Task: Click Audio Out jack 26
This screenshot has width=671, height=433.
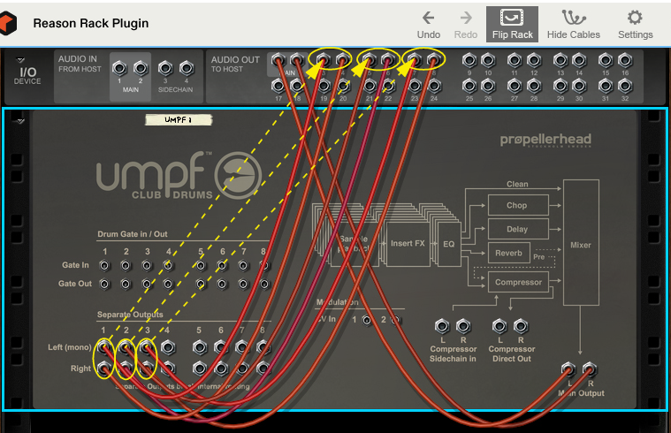Action: pyautogui.click(x=488, y=86)
